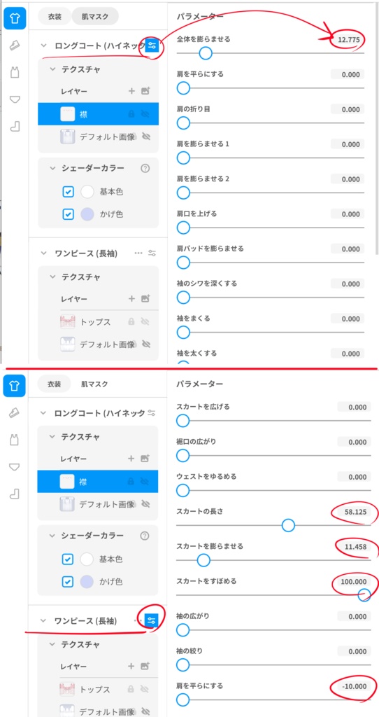This screenshot has width=379, height=717.
Task: Click the スカートの長さ slider handle
Action: [288, 525]
